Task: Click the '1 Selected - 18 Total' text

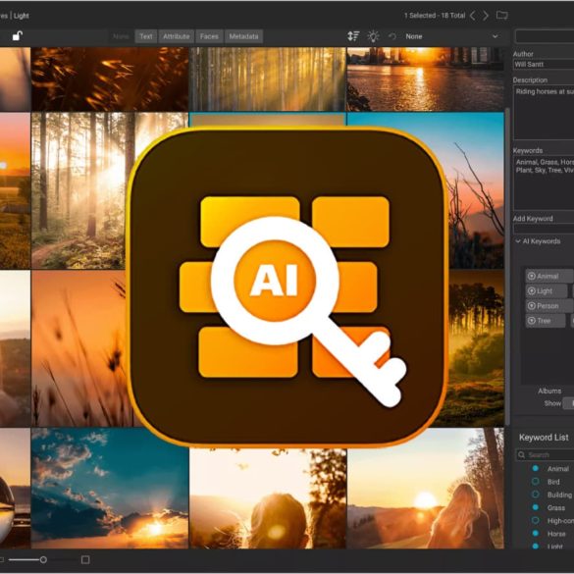Action: click(435, 16)
